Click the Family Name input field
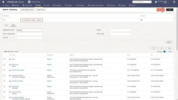The image size is (178, 100). point(120,34)
